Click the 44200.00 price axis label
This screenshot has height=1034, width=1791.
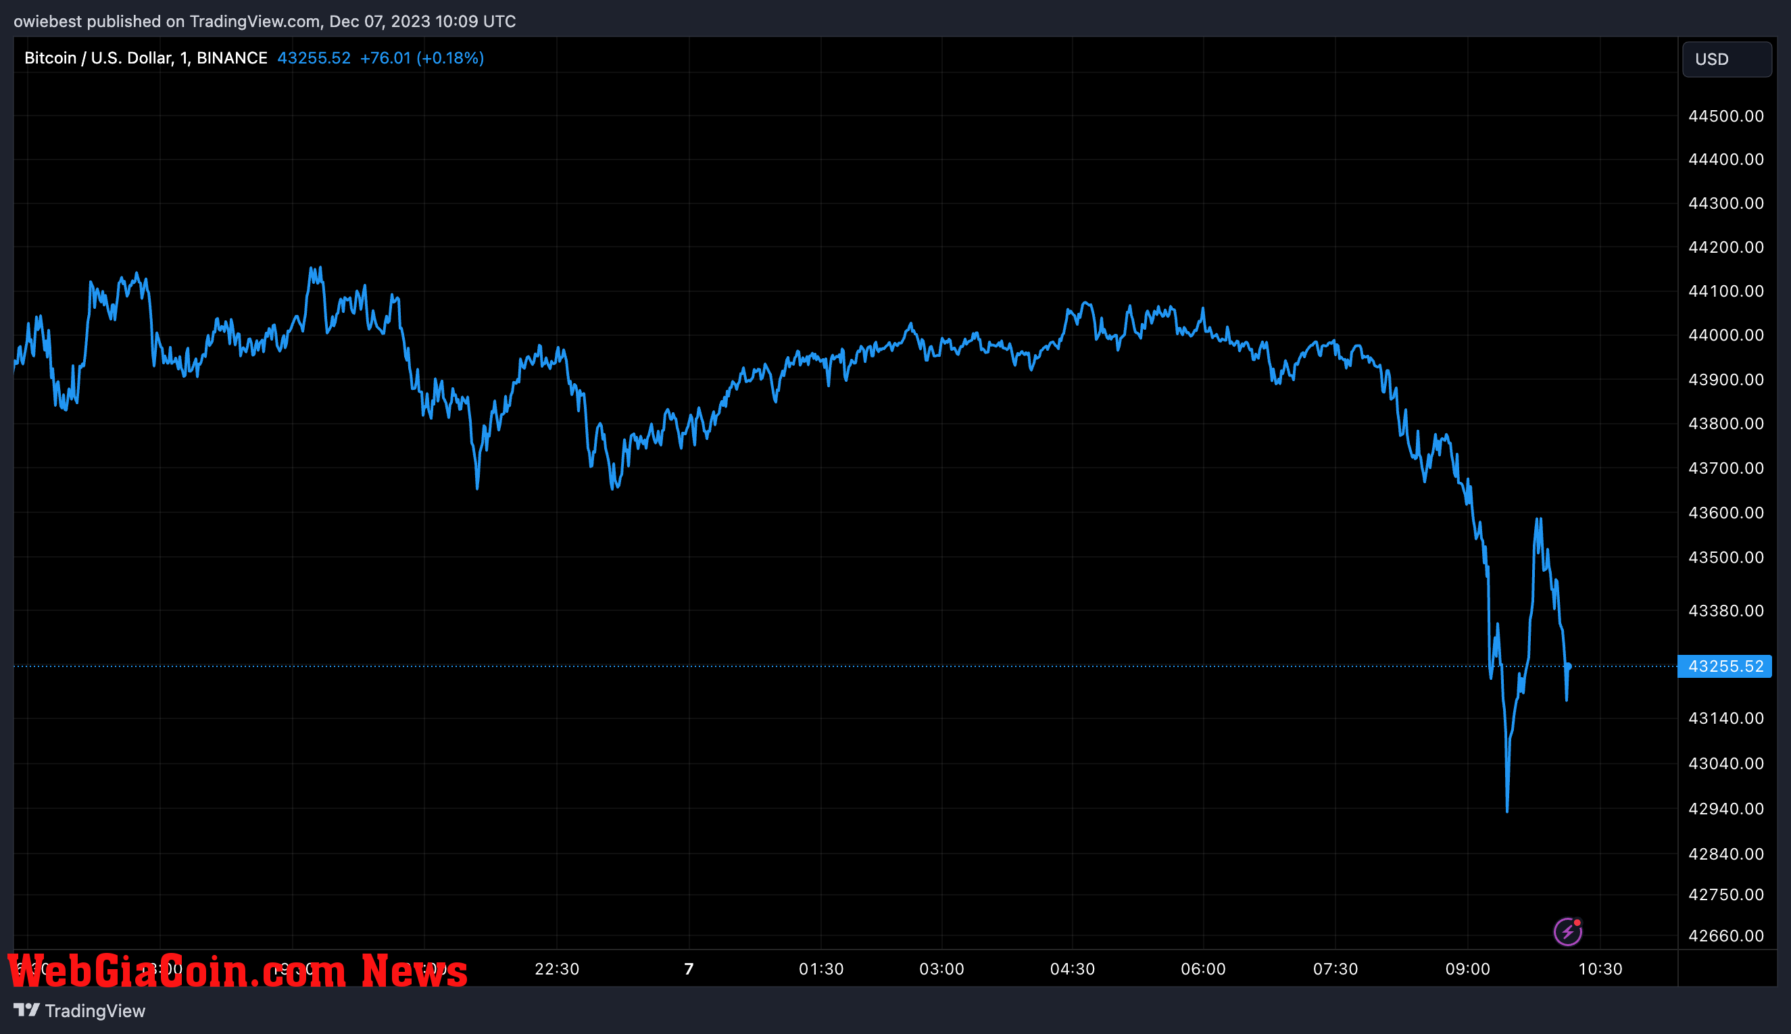(x=1725, y=247)
